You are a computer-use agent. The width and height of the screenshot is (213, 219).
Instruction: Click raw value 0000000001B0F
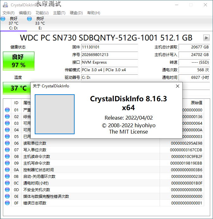[187, 183]
